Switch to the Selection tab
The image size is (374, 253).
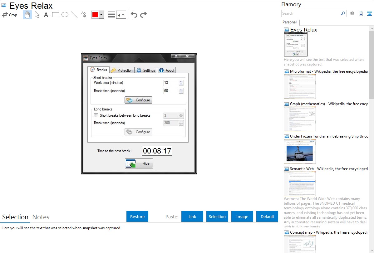pyautogui.click(x=15, y=217)
